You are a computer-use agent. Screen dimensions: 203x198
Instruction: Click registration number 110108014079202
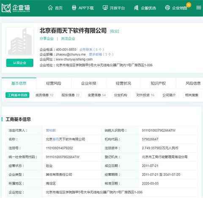tap(59, 148)
